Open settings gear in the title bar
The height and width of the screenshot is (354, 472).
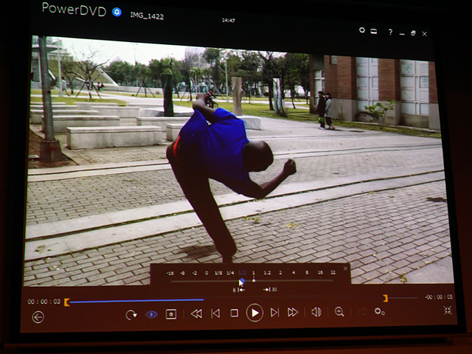(362, 31)
